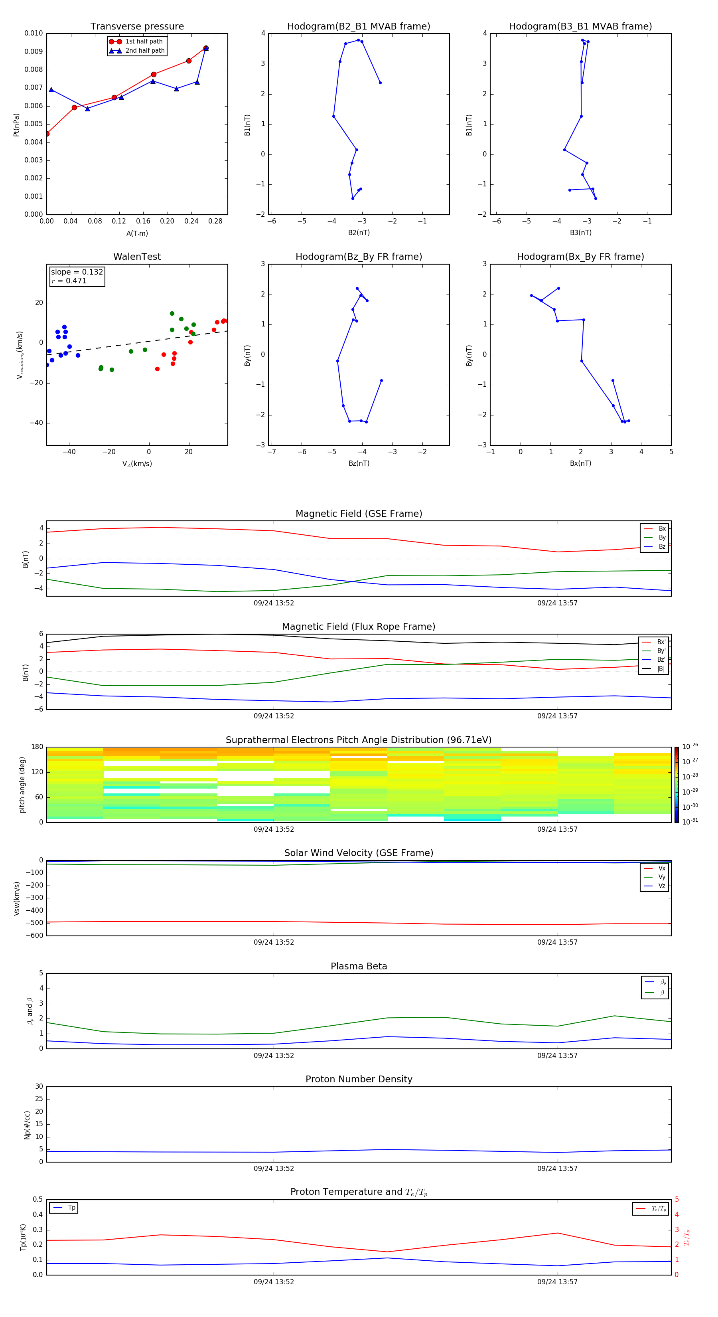The image size is (718, 1317).
Task: Click the '2nd half path' legend entry
Action: (x=136, y=51)
